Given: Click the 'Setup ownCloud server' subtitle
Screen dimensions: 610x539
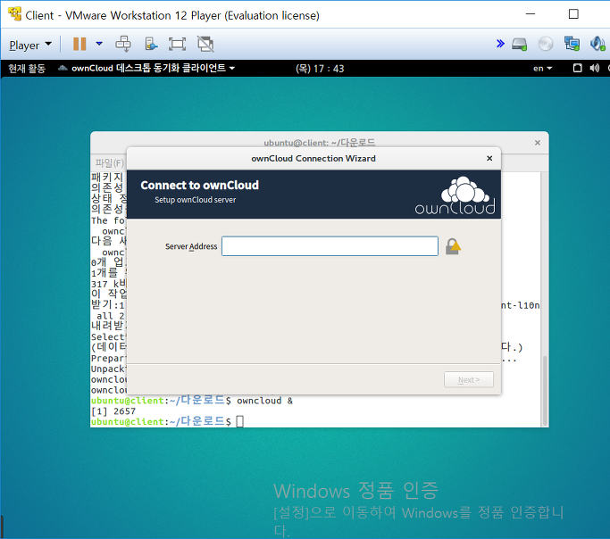Looking at the screenshot, I should tap(196, 200).
